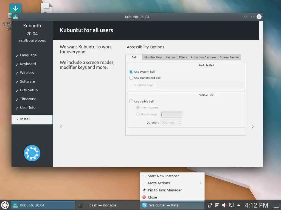Open the volume icon in the system tray
The width and height of the screenshot is (281, 210).
pyautogui.click(x=224, y=205)
